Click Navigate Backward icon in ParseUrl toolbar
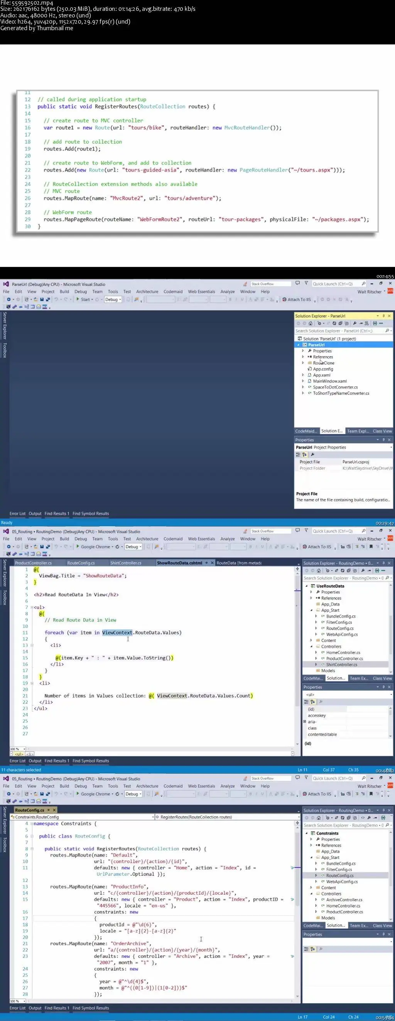 [x=9, y=300]
